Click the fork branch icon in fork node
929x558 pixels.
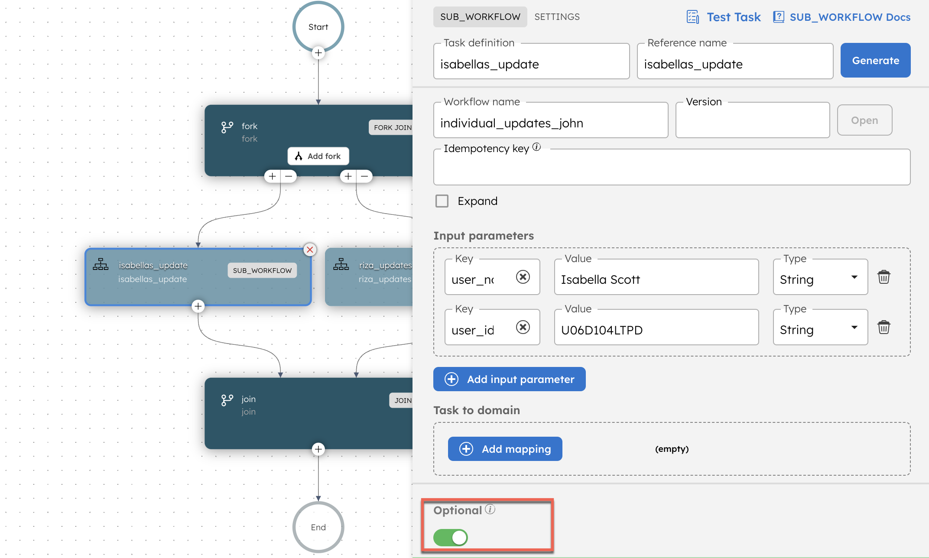coord(227,127)
